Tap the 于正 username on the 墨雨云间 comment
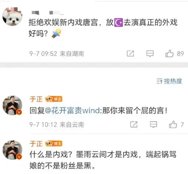188x174 pixels. (x=36, y=144)
